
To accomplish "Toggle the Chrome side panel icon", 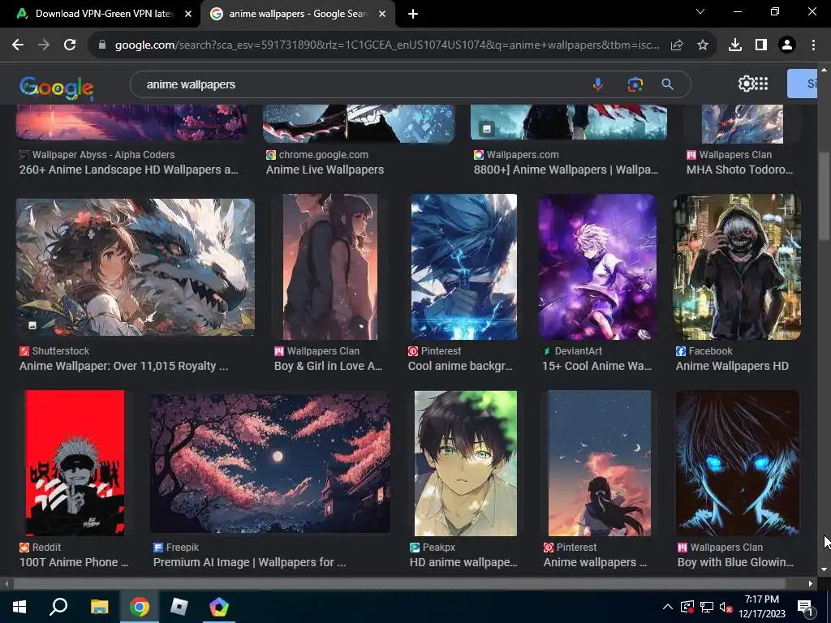I will click(x=761, y=45).
